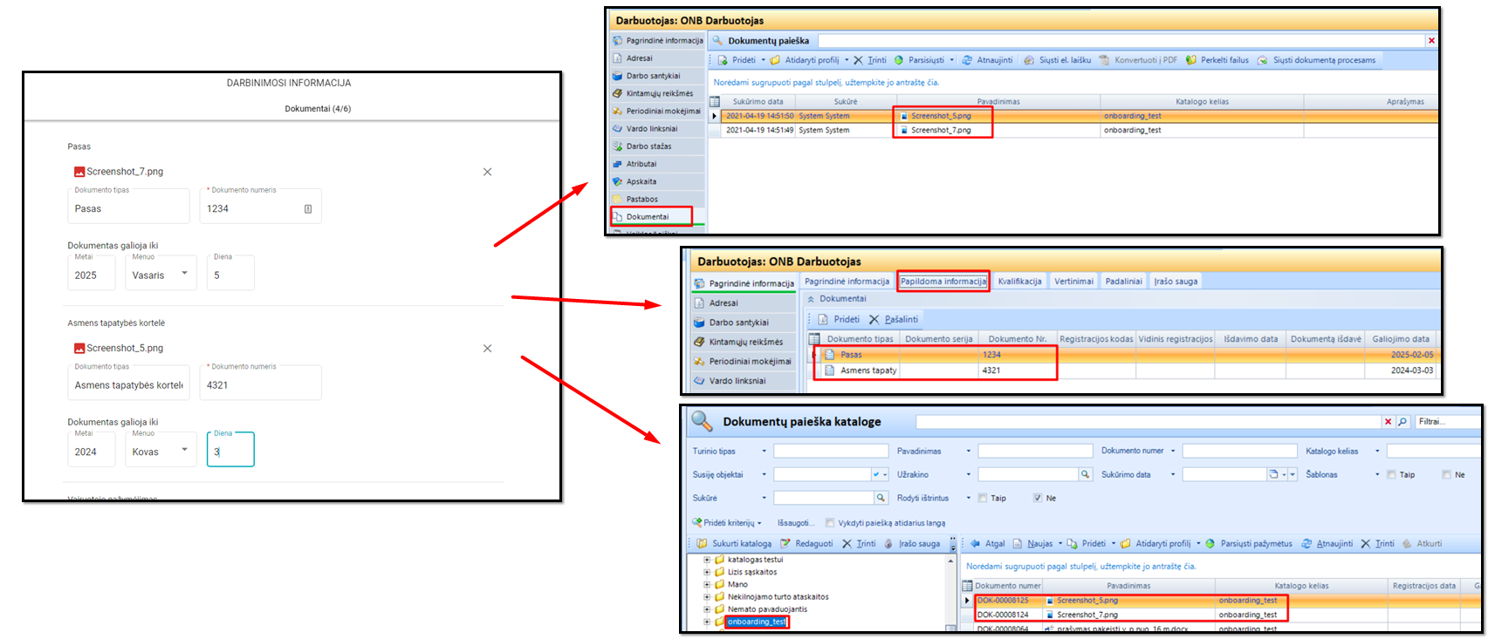The image size is (1488, 639).
Task: Expand the onboarding_test folder in tree
Action: click(x=707, y=622)
